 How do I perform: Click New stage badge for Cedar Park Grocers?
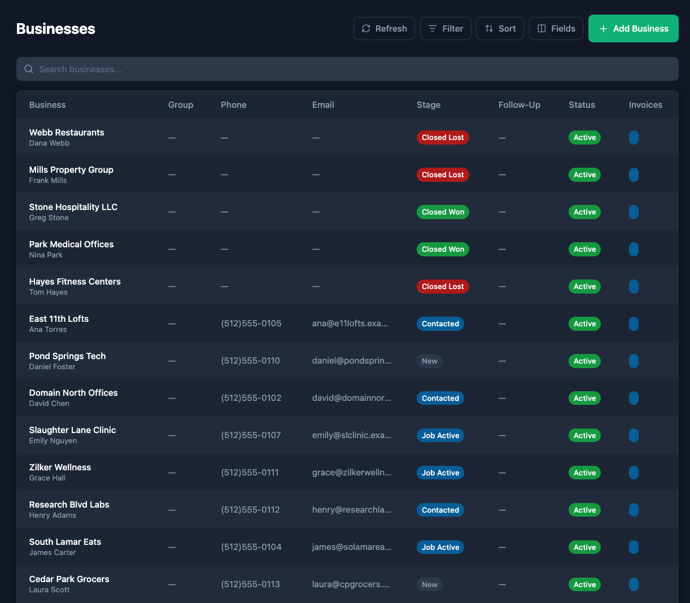coord(430,584)
